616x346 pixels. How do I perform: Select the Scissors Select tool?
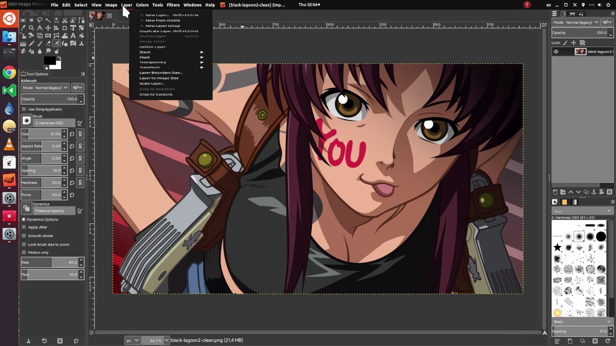tap(64, 20)
